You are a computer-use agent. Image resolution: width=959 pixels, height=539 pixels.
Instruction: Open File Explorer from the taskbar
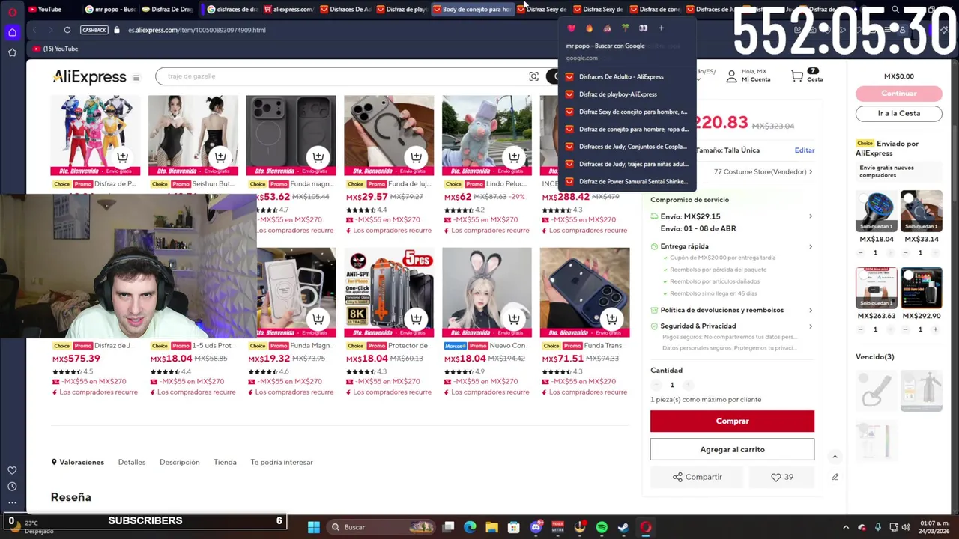tap(491, 527)
